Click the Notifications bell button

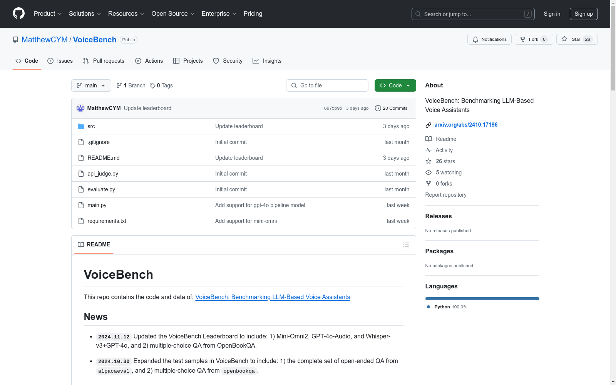point(489,39)
